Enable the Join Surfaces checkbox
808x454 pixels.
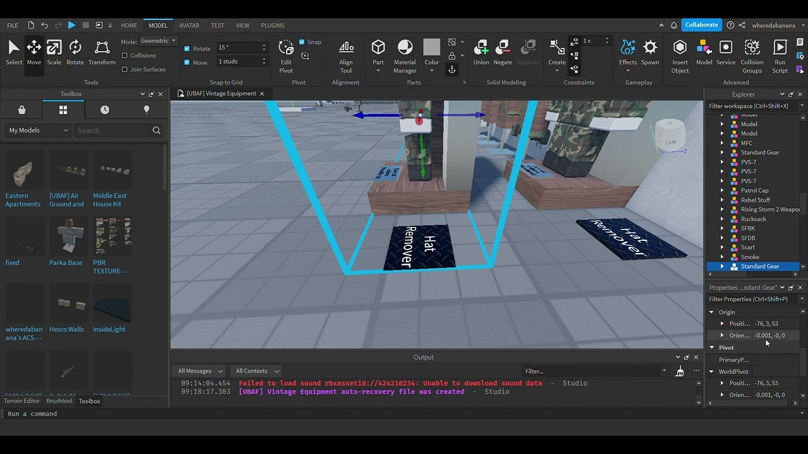124,69
